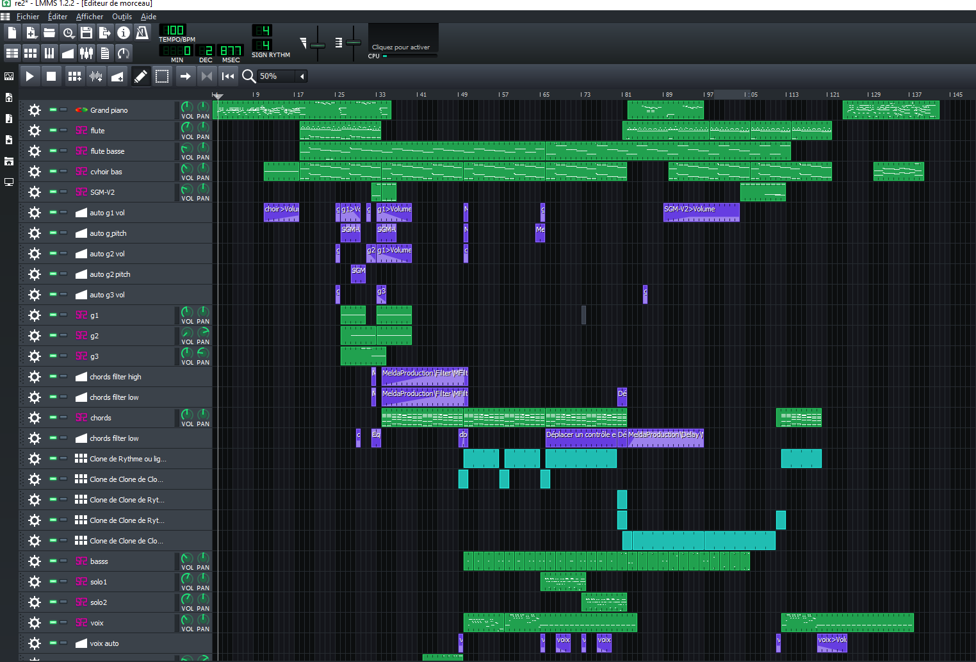Open the Piano Roll editor

[49, 53]
